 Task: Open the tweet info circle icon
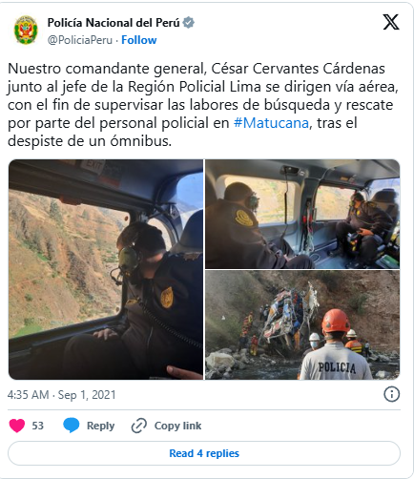click(x=391, y=394)
